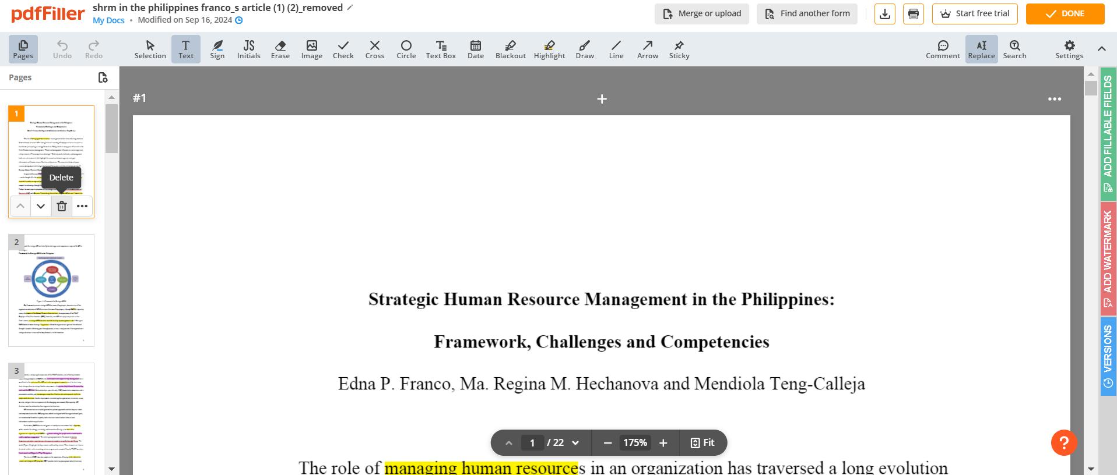Open the Image insert tool
The height and width of the screenshot is (475, 1117).
312,49
